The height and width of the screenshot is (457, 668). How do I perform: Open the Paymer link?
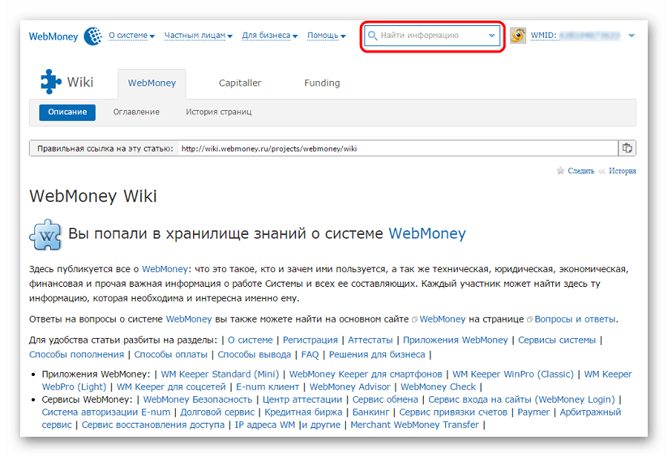click(x=534, y=412)
